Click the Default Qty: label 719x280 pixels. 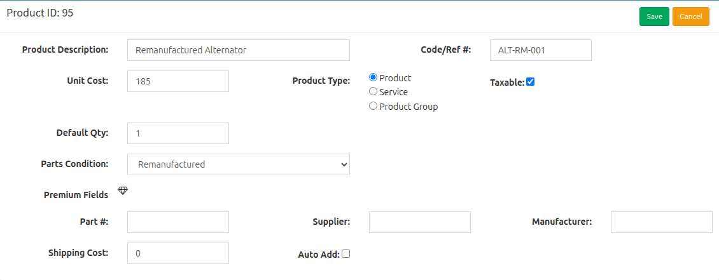click(x=83, y=133)
